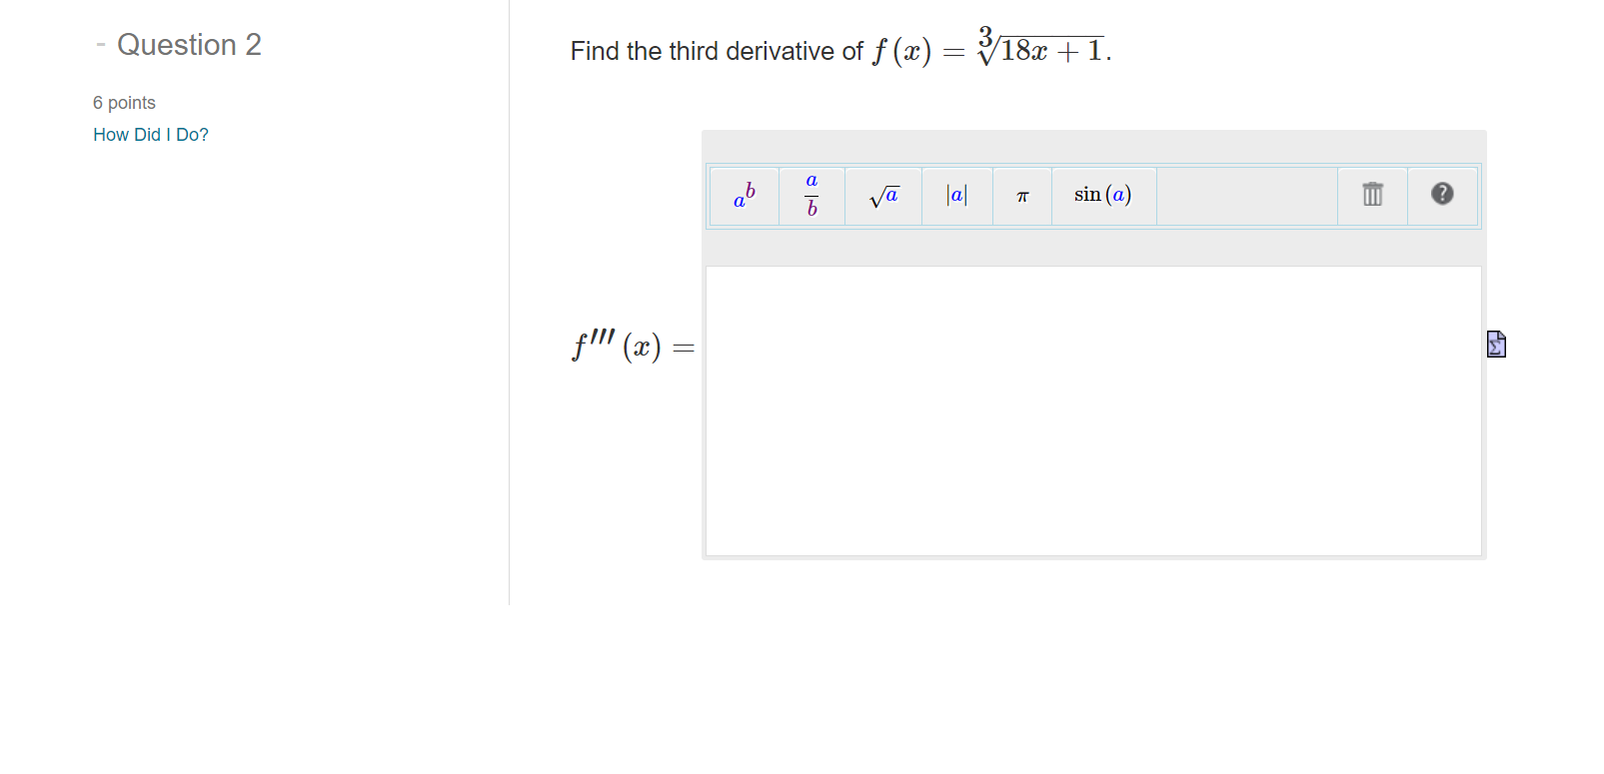Insert a square root symbol
This screenshot has height=774, width=1604.
click(x=883, y=195)
